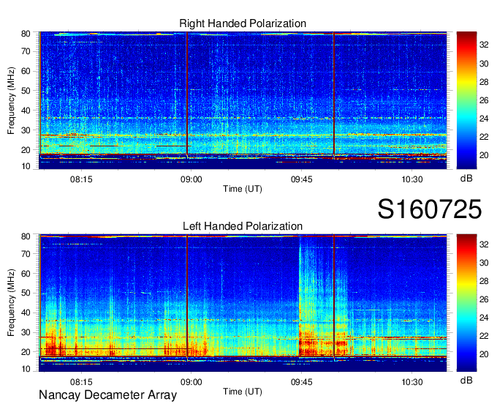
Task: Click the top spectrogram's color bar
Action: [x=466, y=100]
